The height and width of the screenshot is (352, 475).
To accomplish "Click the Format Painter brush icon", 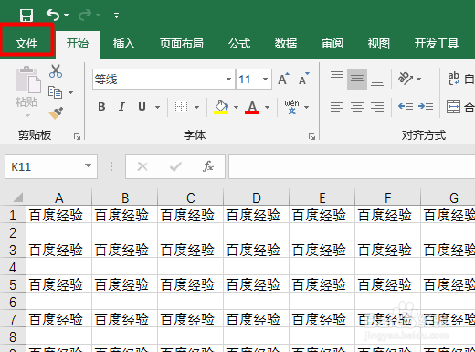I will tap(56, 113).
